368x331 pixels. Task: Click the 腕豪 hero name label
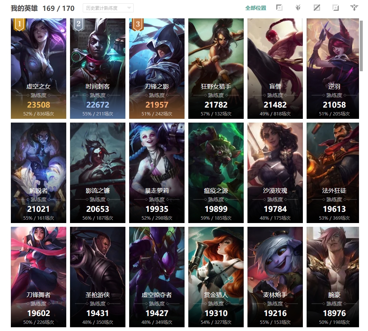coord(334,295)
